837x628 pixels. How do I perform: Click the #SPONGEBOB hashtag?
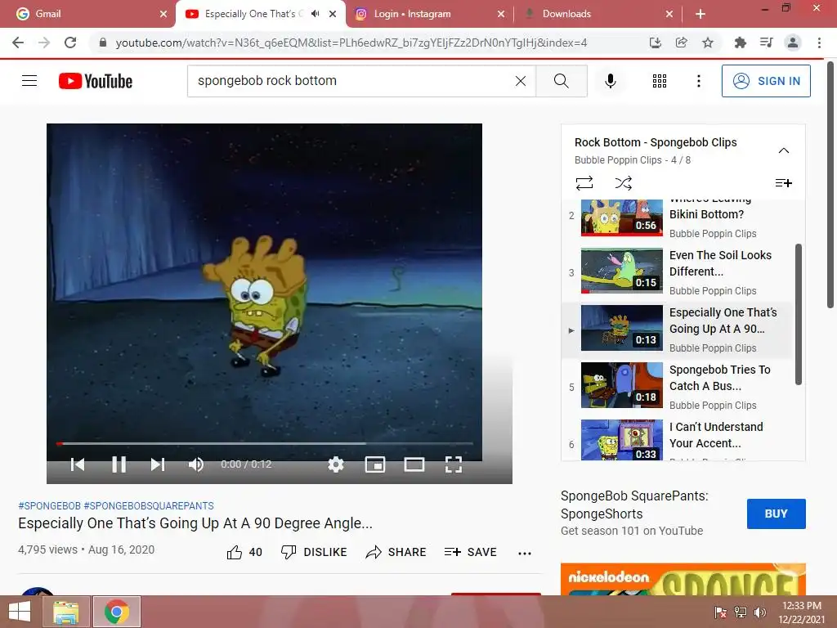50,505
